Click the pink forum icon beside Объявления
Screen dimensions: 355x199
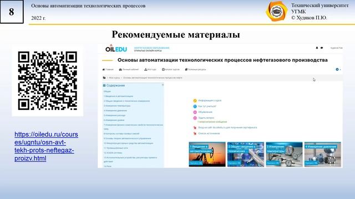point(195,112)
